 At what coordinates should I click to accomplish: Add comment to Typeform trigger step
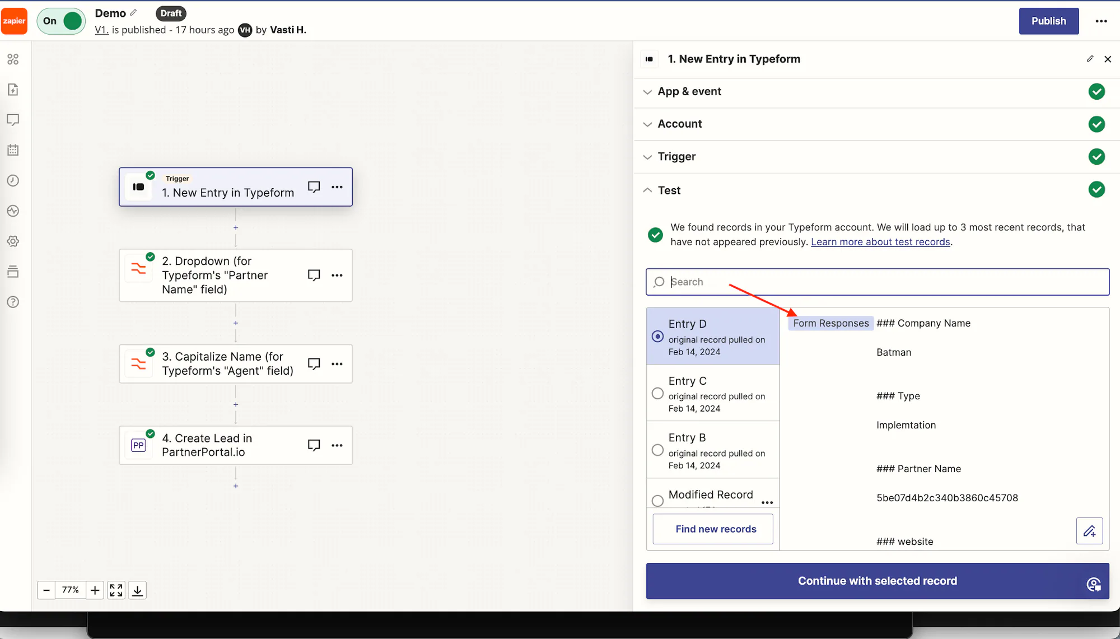click(x=314, y=187)
